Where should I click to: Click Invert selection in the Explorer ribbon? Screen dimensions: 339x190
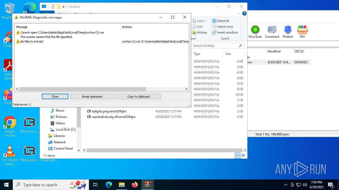pyautogui.click(x=225, y=32)
